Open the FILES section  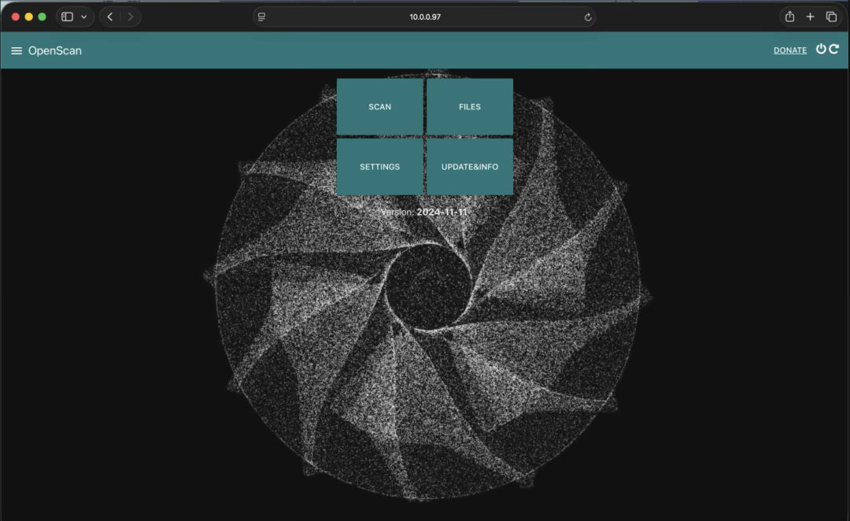pyautogui.click(x=470, y=106)
